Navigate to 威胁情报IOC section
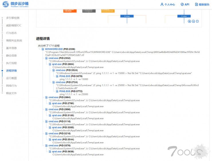This screenshot has height=161, width=212. [14, 25]
